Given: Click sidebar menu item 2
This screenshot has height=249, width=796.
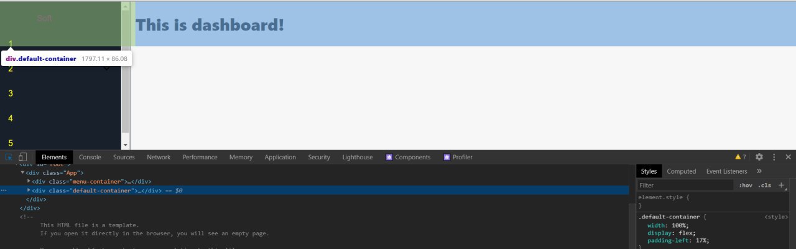Looking at the screenshot, I should click(11, 68).
